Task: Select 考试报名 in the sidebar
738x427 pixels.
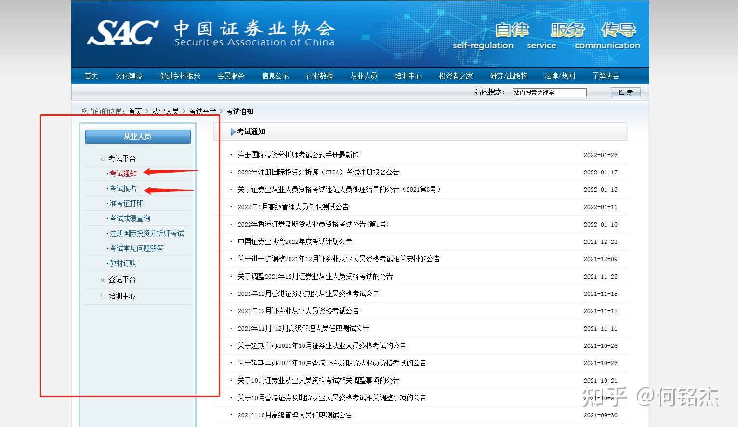Action: tap(123, 188)
